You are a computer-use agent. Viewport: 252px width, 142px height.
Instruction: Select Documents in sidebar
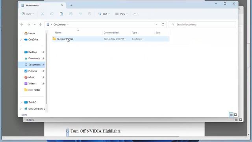[34, 65]
